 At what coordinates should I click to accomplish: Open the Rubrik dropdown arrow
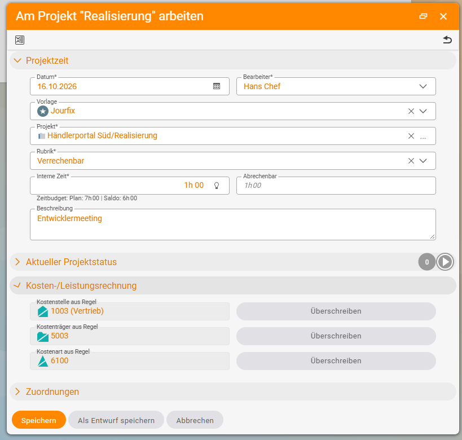click(x=423, y=161)
